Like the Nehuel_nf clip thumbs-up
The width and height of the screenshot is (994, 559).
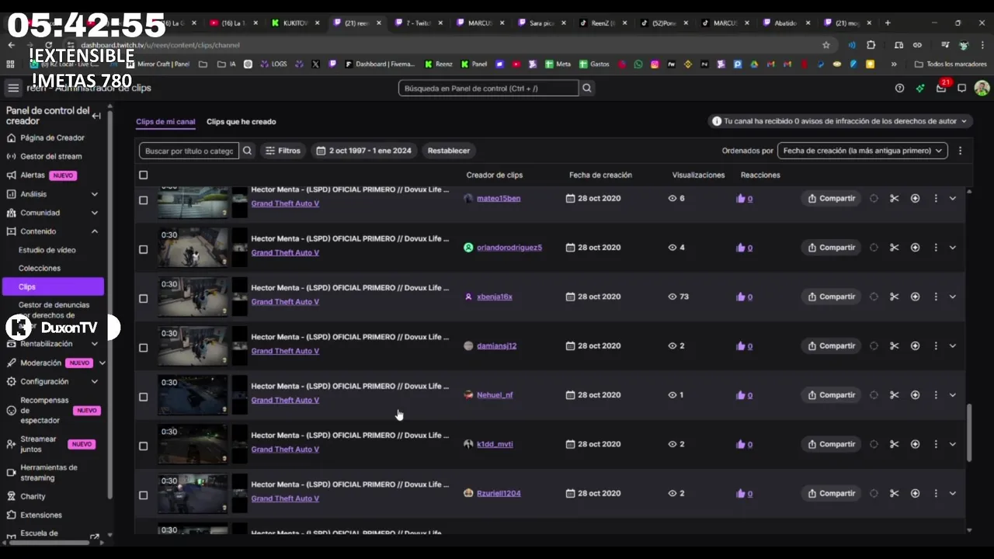point(740,394)
